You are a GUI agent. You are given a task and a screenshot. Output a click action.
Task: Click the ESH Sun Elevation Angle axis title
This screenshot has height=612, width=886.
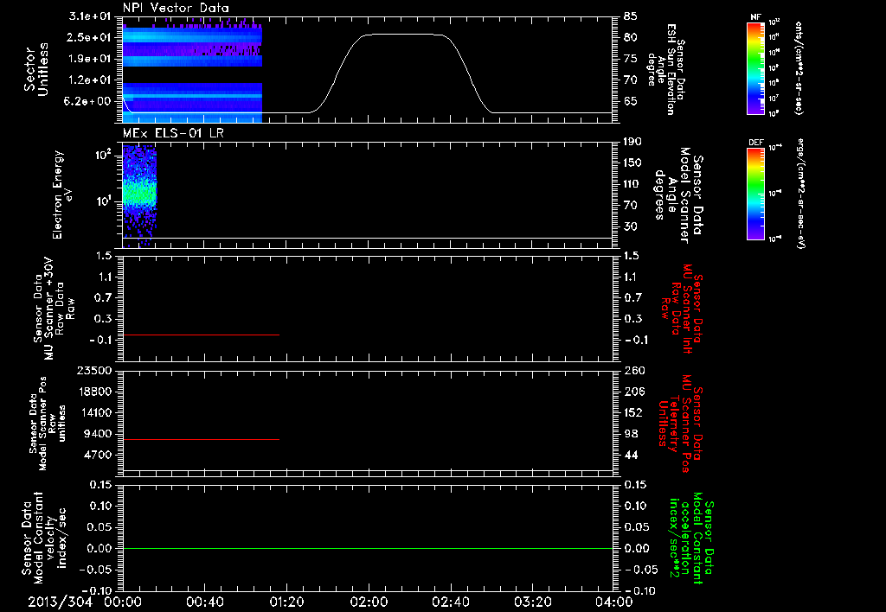[x=665, y=69]
